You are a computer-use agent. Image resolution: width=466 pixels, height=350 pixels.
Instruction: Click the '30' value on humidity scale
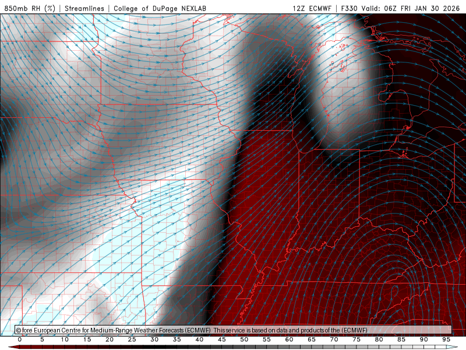coord(154,339)
